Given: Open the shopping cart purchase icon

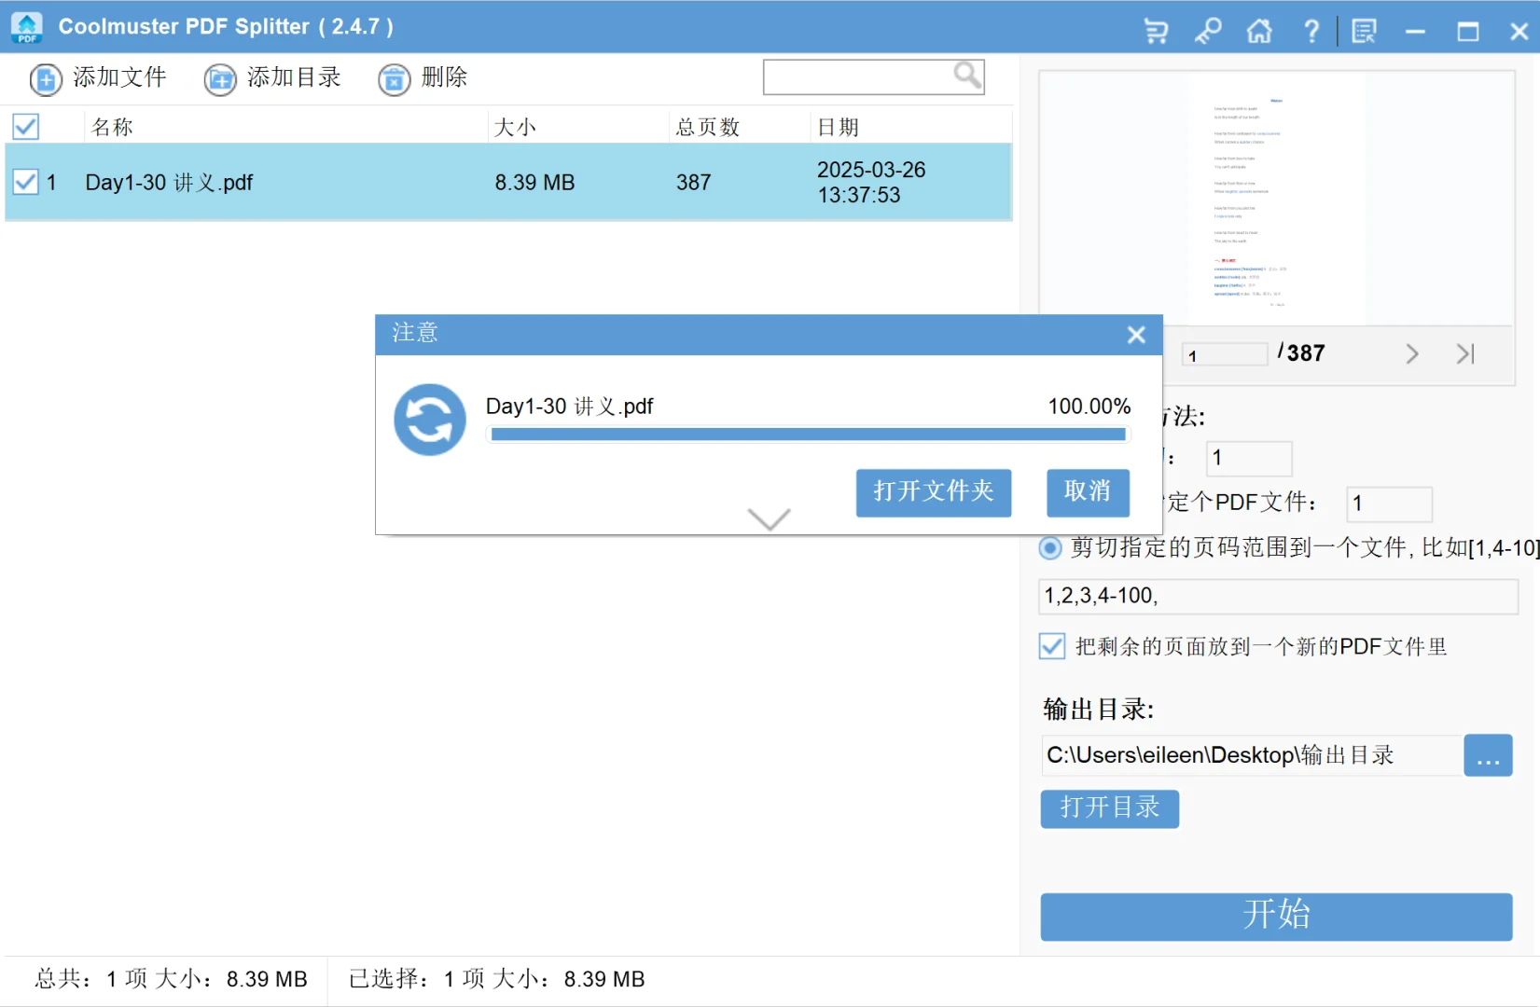Looking at the screenshot, I should [x=1157, y=31].
